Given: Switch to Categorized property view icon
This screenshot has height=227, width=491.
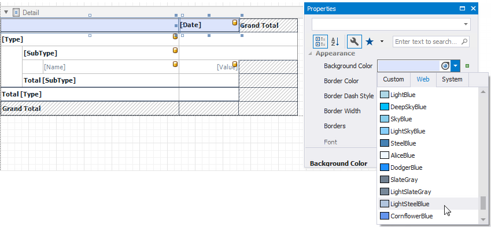Looking at the screenshot, I should pos(320,42).
